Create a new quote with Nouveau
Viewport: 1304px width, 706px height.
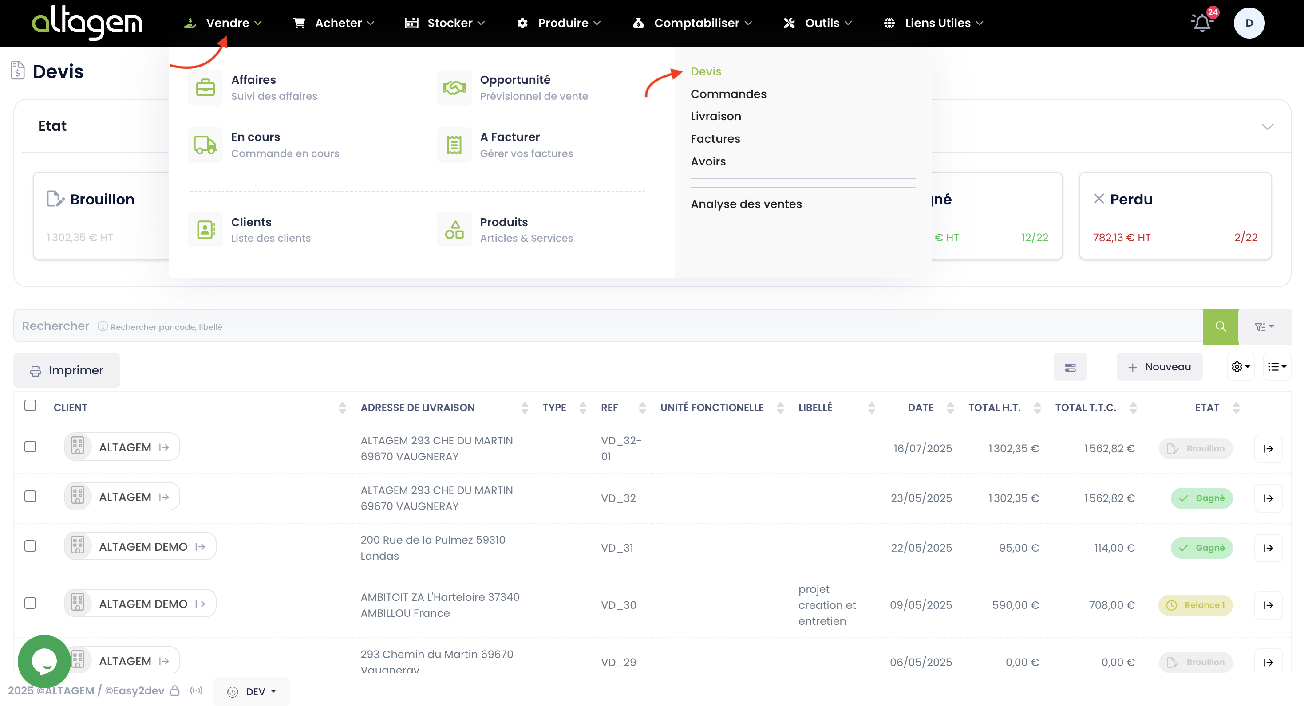[x=1159, y=367]
